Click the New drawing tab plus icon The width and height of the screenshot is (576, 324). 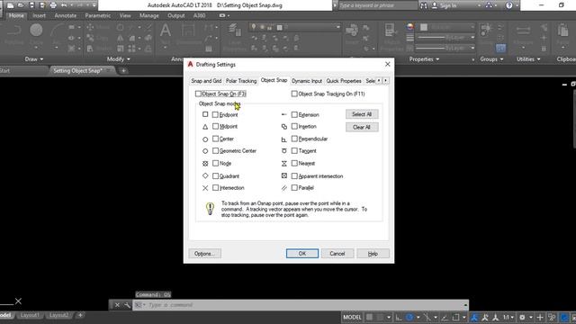(x=123, y=70)
